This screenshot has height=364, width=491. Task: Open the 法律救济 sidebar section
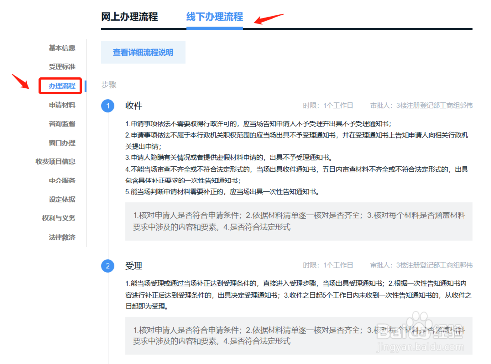pos(62,237)
